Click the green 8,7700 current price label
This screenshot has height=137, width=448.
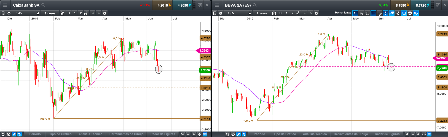pyautogui.click(x=442, y=68)
